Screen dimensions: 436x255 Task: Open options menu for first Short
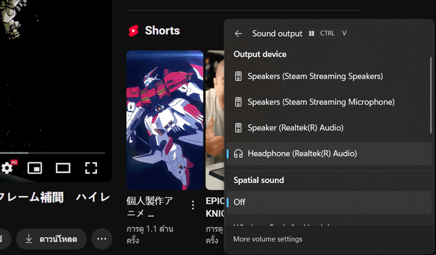click(193, 205)
